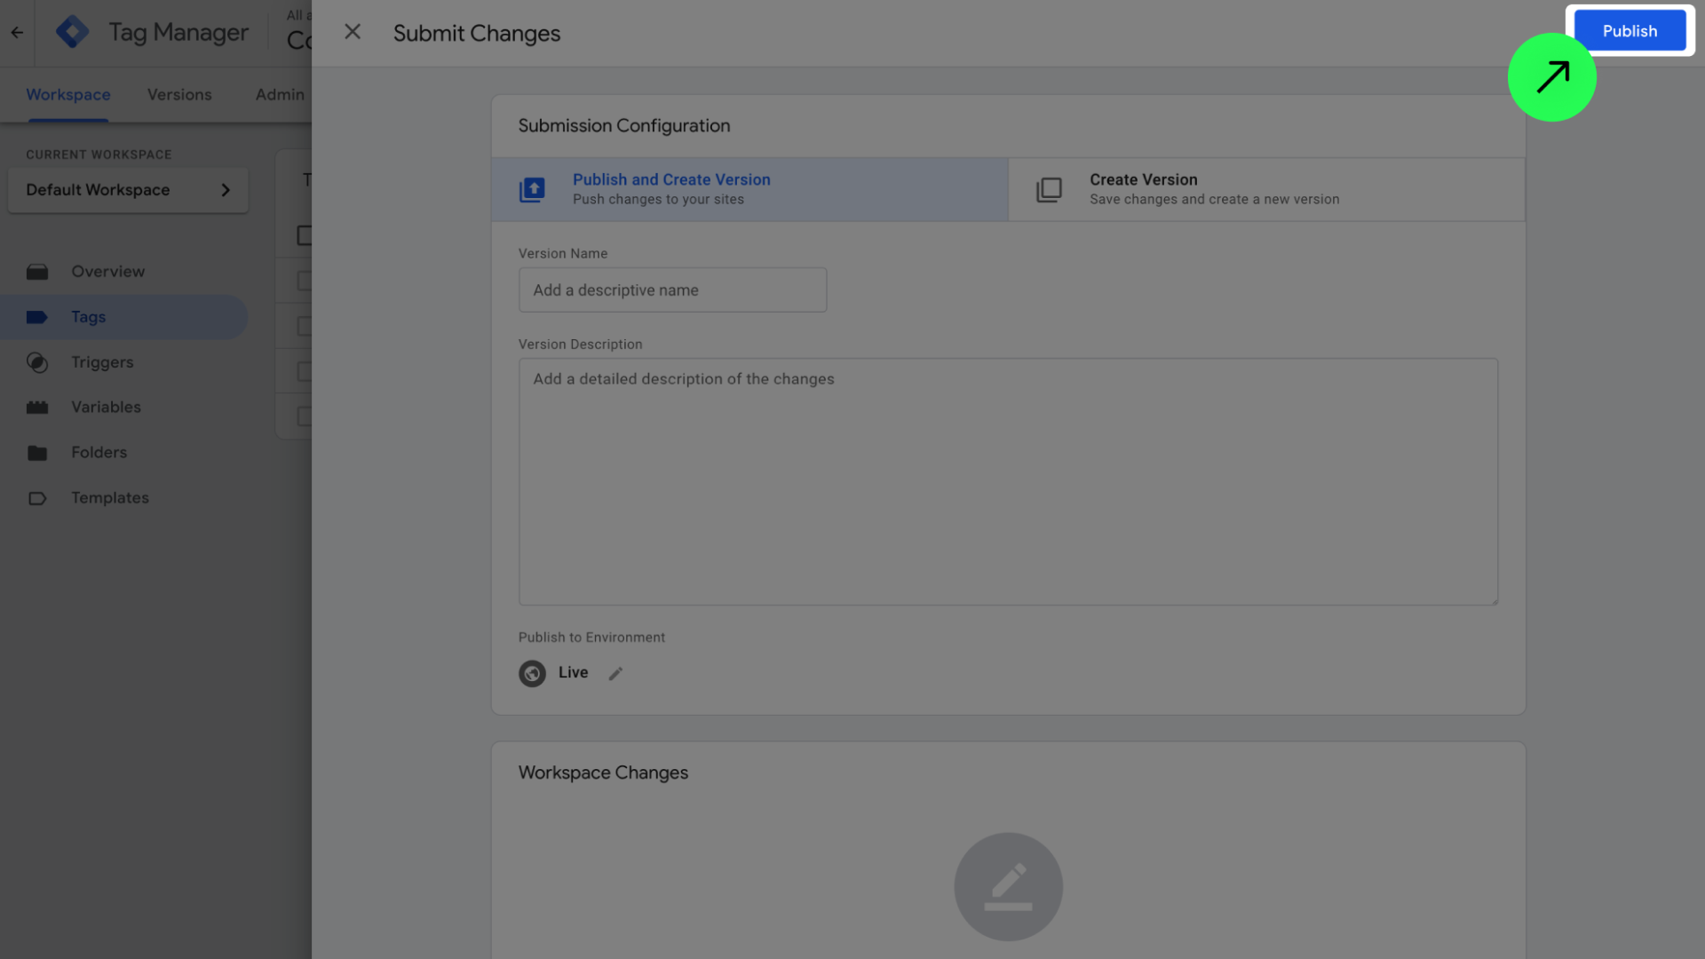
Task: Click the Tag Manager logo icon
Action: coord(72,32)
